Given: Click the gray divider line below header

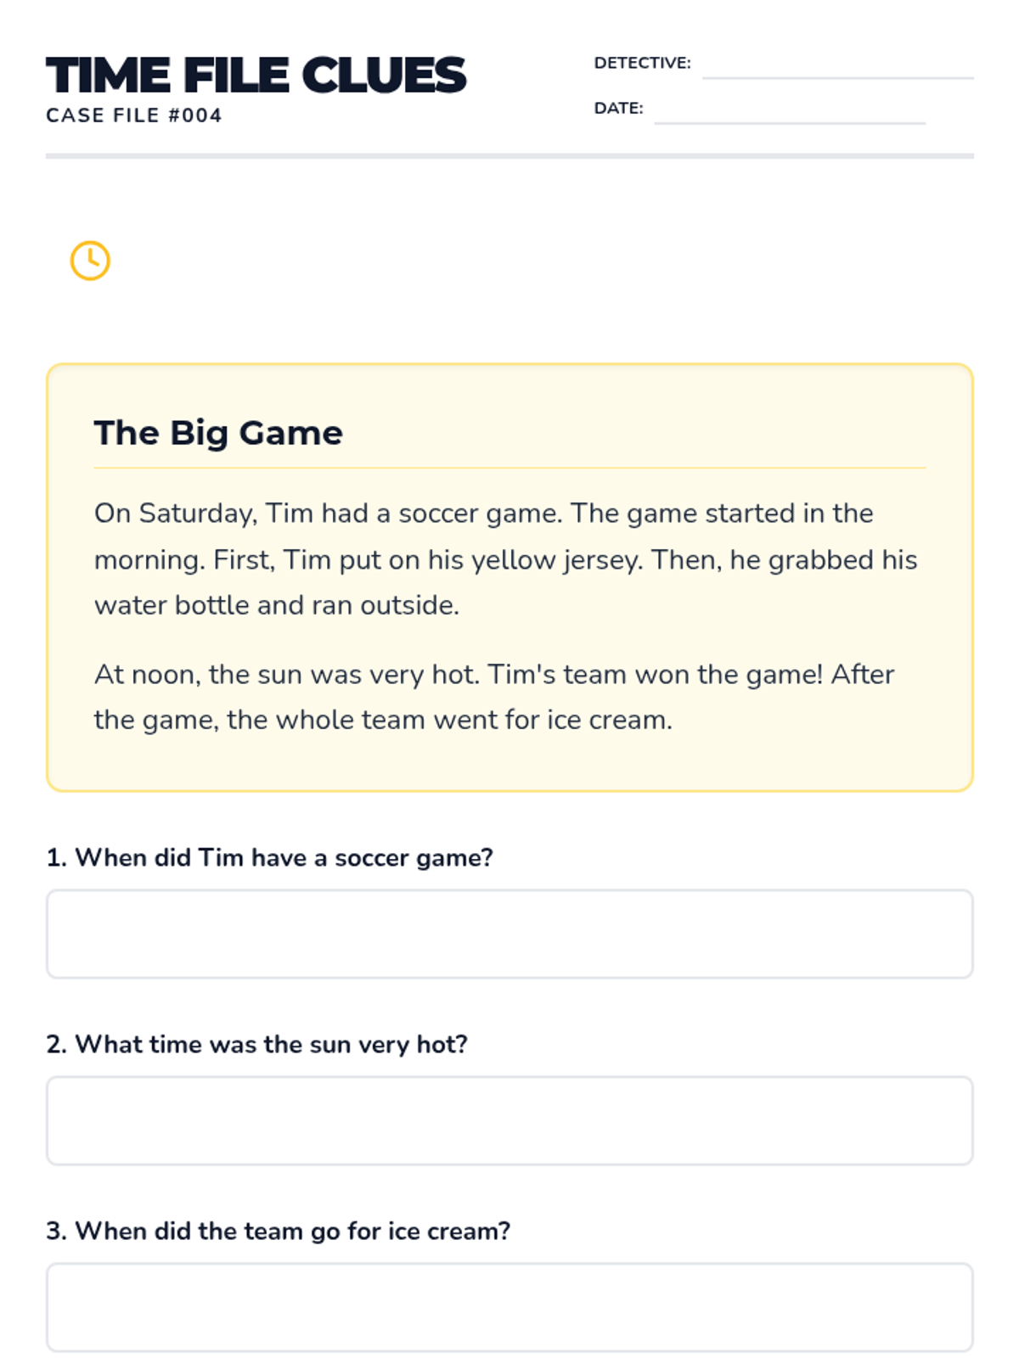Looking at the screenshot, I should [x=509, y=156].
